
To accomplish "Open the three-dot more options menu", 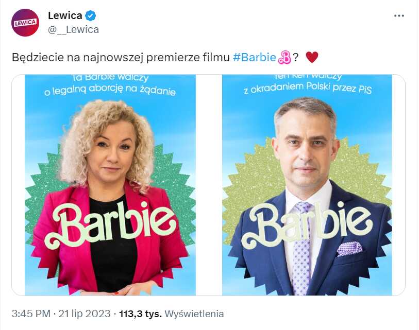I will (399, 16).
